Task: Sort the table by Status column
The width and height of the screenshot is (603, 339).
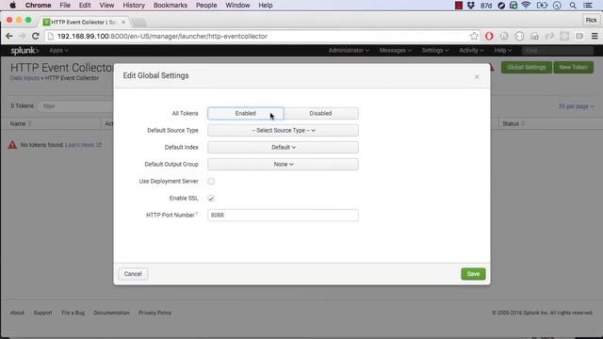Action: coord(513,123)
